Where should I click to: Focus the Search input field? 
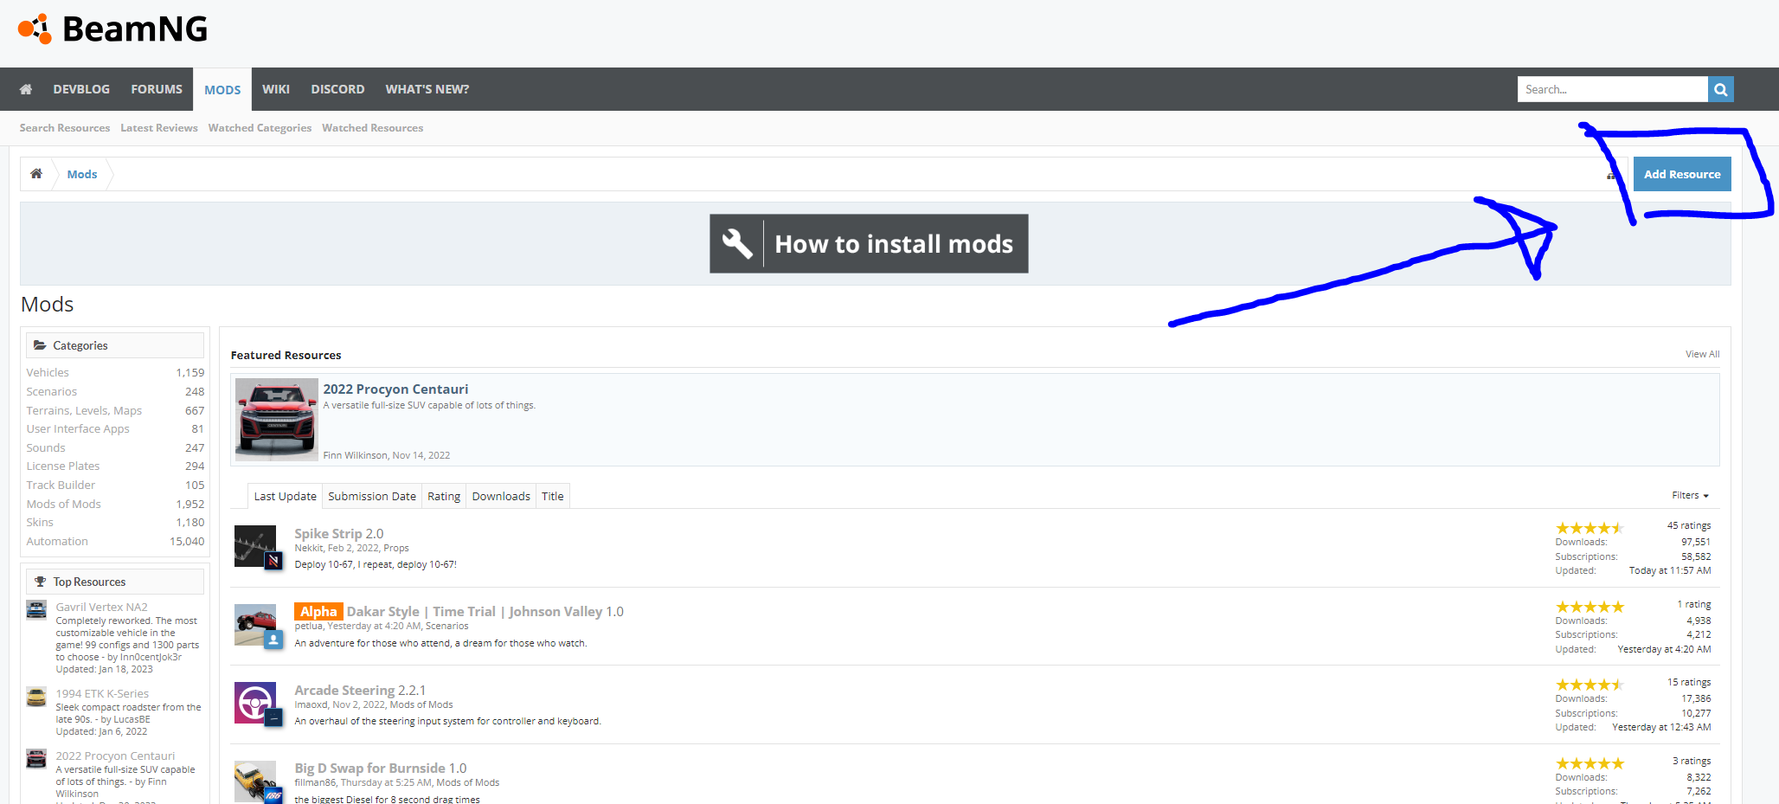[1612, 89]
